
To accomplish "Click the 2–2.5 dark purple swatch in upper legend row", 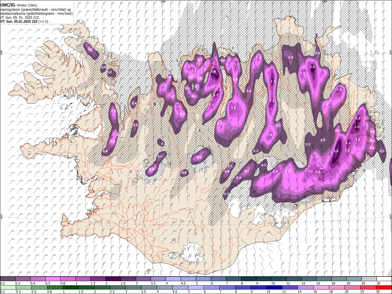I will click(113, 279).
